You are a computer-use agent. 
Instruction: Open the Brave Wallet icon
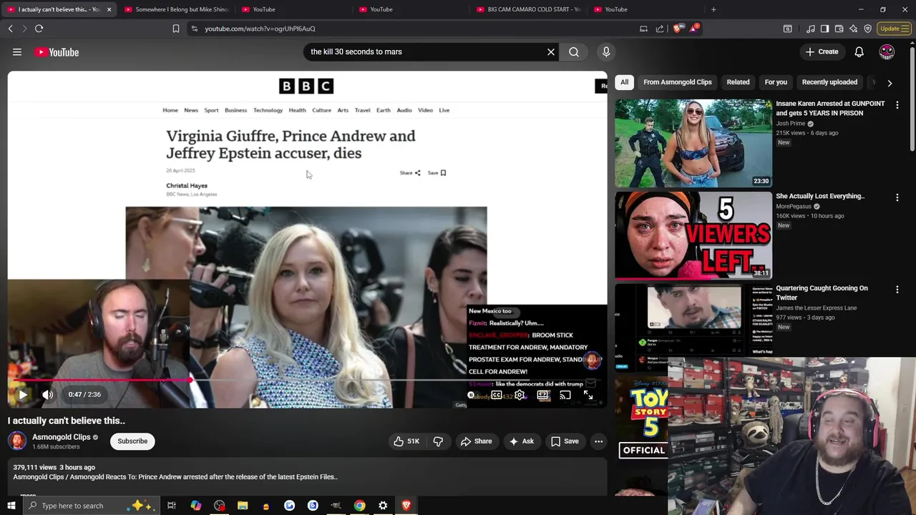pos(839,29)
